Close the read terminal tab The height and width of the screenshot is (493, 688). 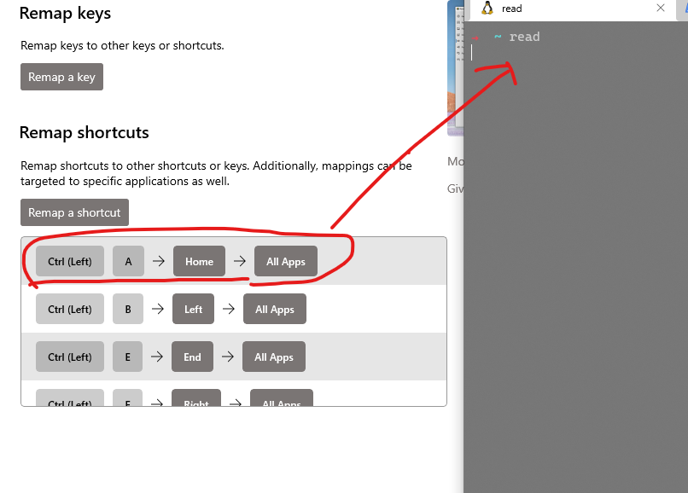point(661,8)
